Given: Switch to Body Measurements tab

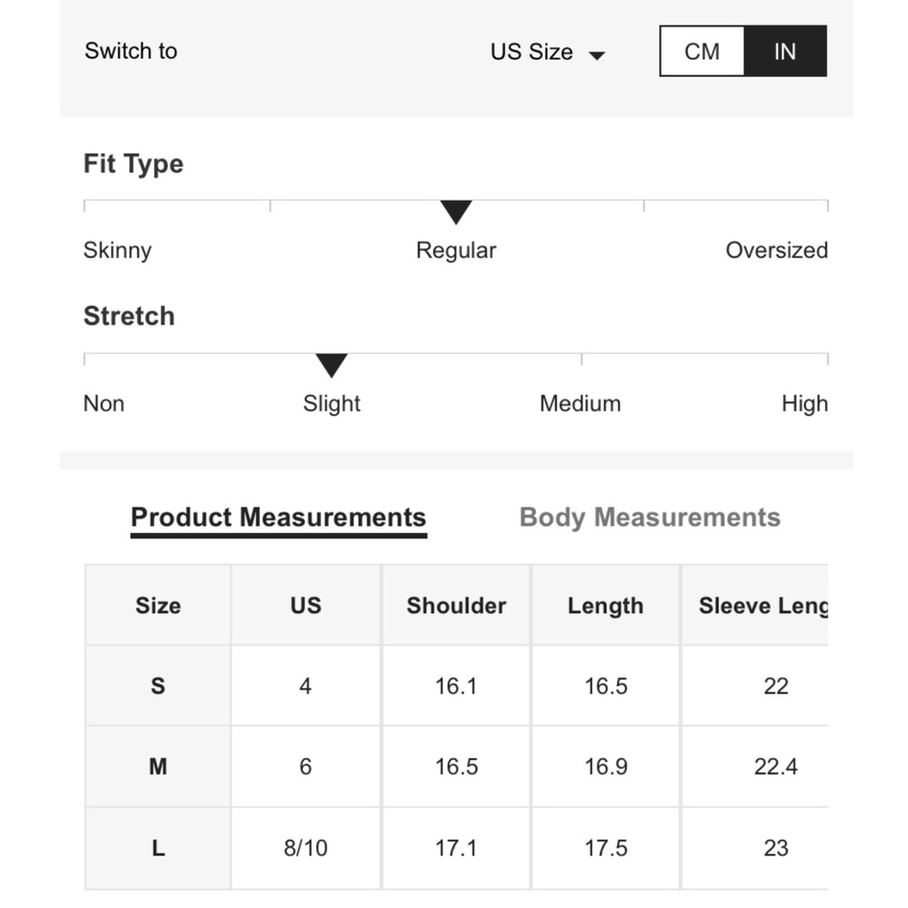Looking at the screenshot, I should pos(650,518).
